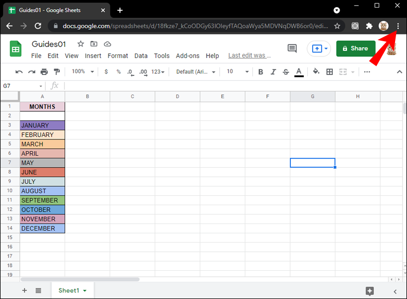Select the JANUARY cell
407x299 pixels.
[x=42, y=125]
